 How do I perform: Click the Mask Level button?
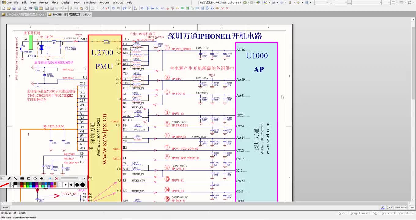pos(400,207)
